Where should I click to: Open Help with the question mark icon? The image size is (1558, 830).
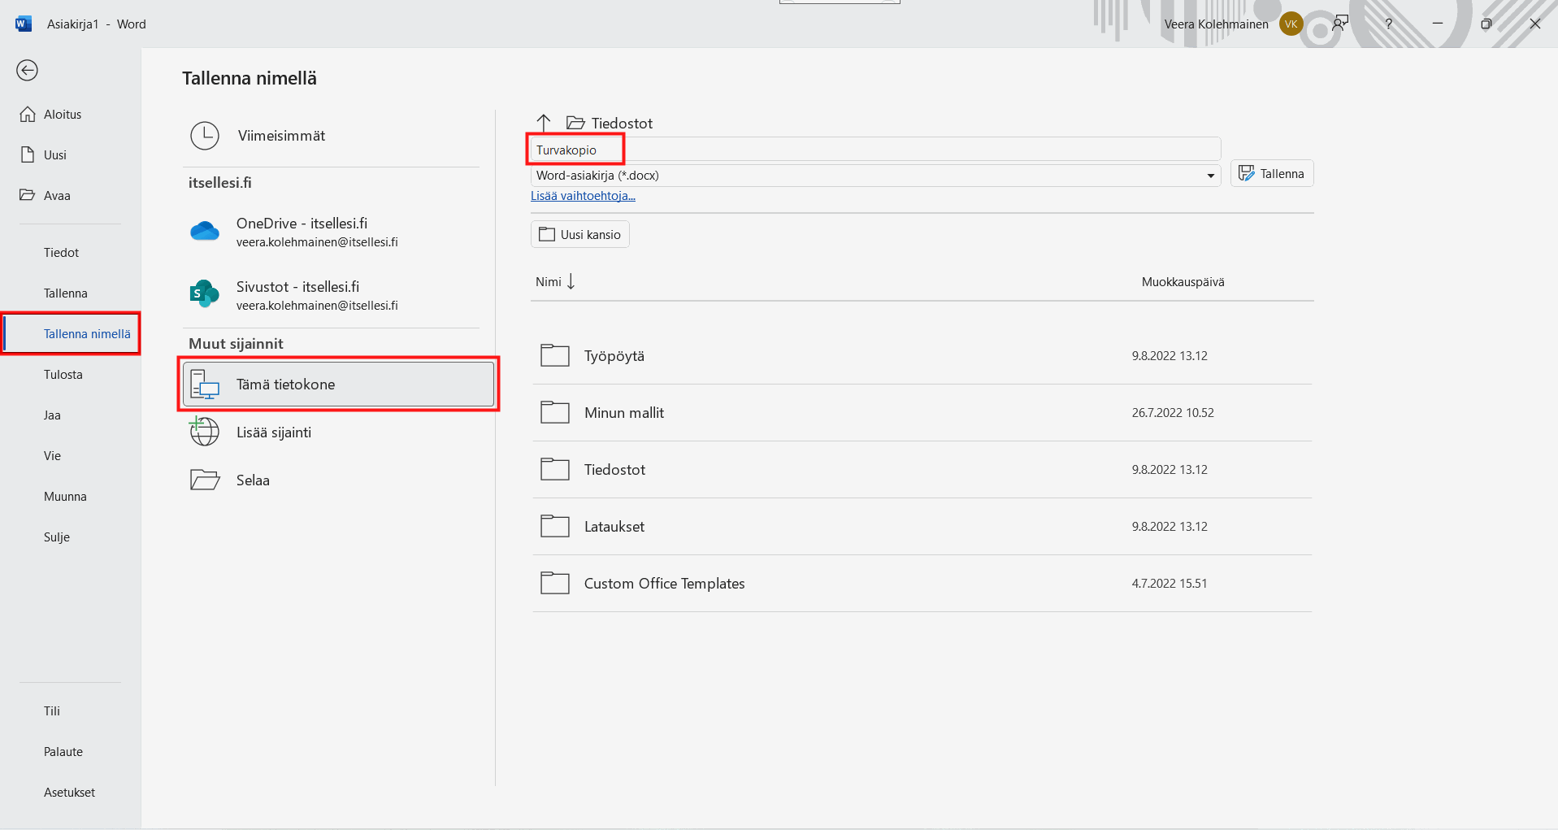[1389, 24]
